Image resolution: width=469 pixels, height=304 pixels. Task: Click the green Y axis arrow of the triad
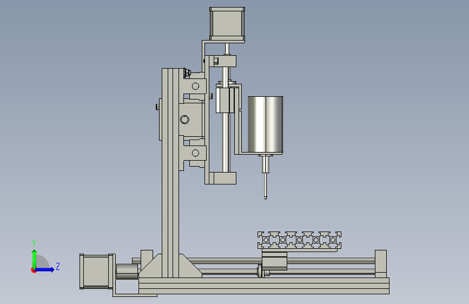point(35,259)
